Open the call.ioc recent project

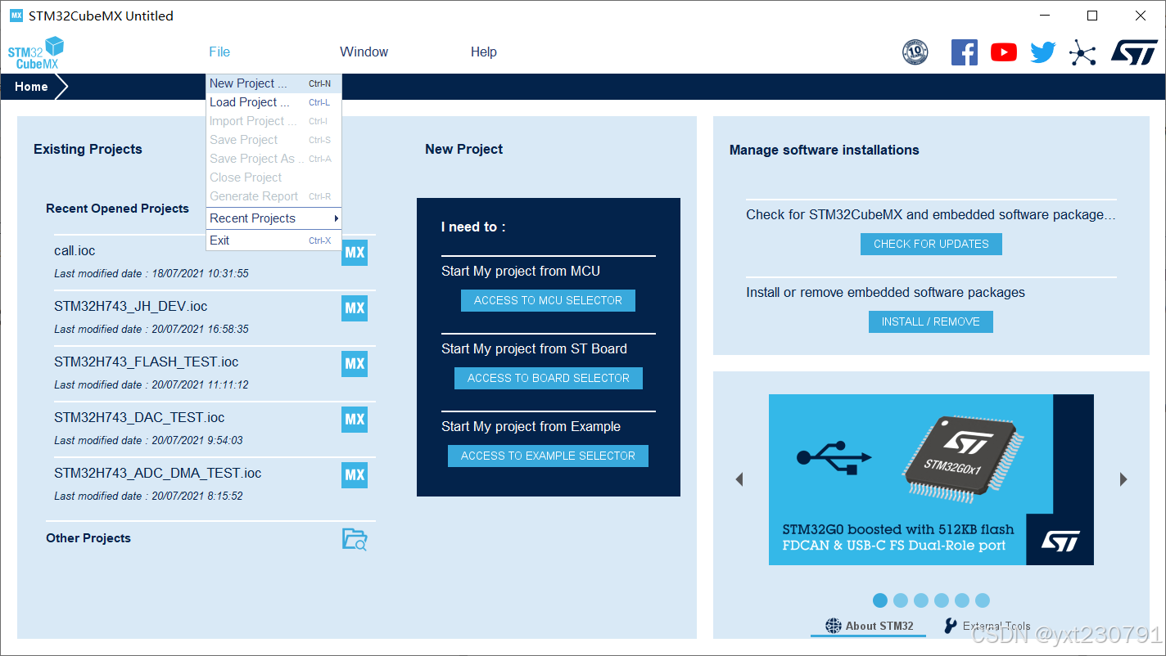[75, 250]
